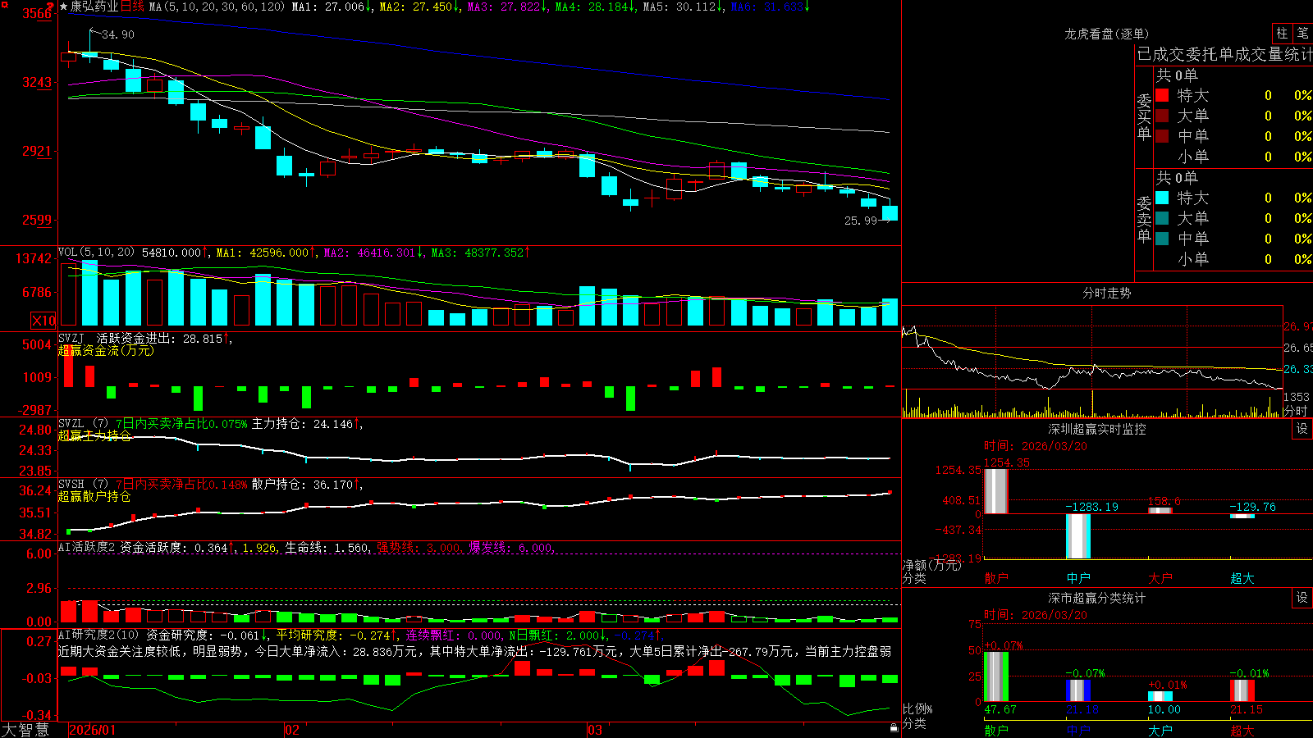Click the VOL(5,10,20) indicator label
The image size is (1313, 738).
pos(96,253)
